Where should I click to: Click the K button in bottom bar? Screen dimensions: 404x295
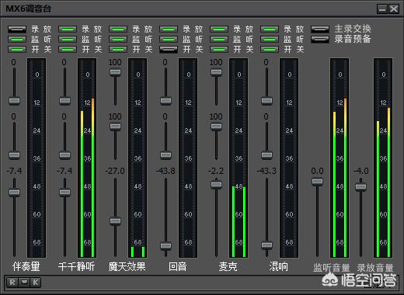point(36,283)
